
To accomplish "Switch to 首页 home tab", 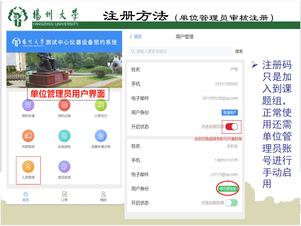I will 26,196.
